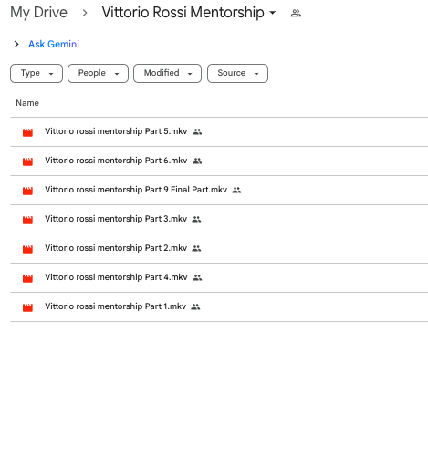Viewport: 428px width, 457px height.
Task: Open the Type filter dropdown
Action: click(37, 73)
